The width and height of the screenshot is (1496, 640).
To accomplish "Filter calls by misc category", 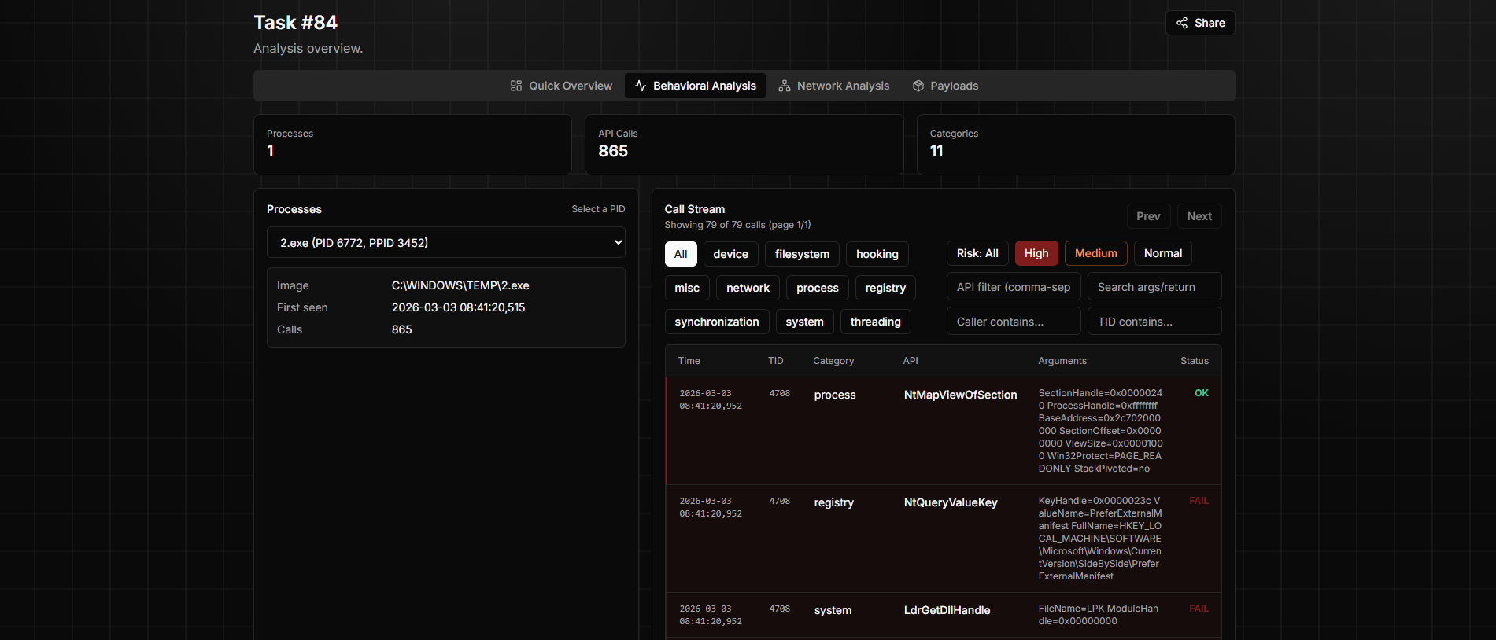I will [687, 288].
